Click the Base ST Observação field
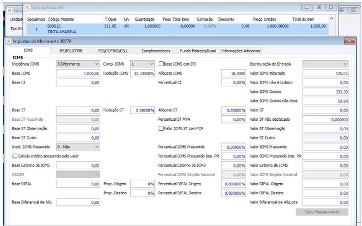 [78, 129]
